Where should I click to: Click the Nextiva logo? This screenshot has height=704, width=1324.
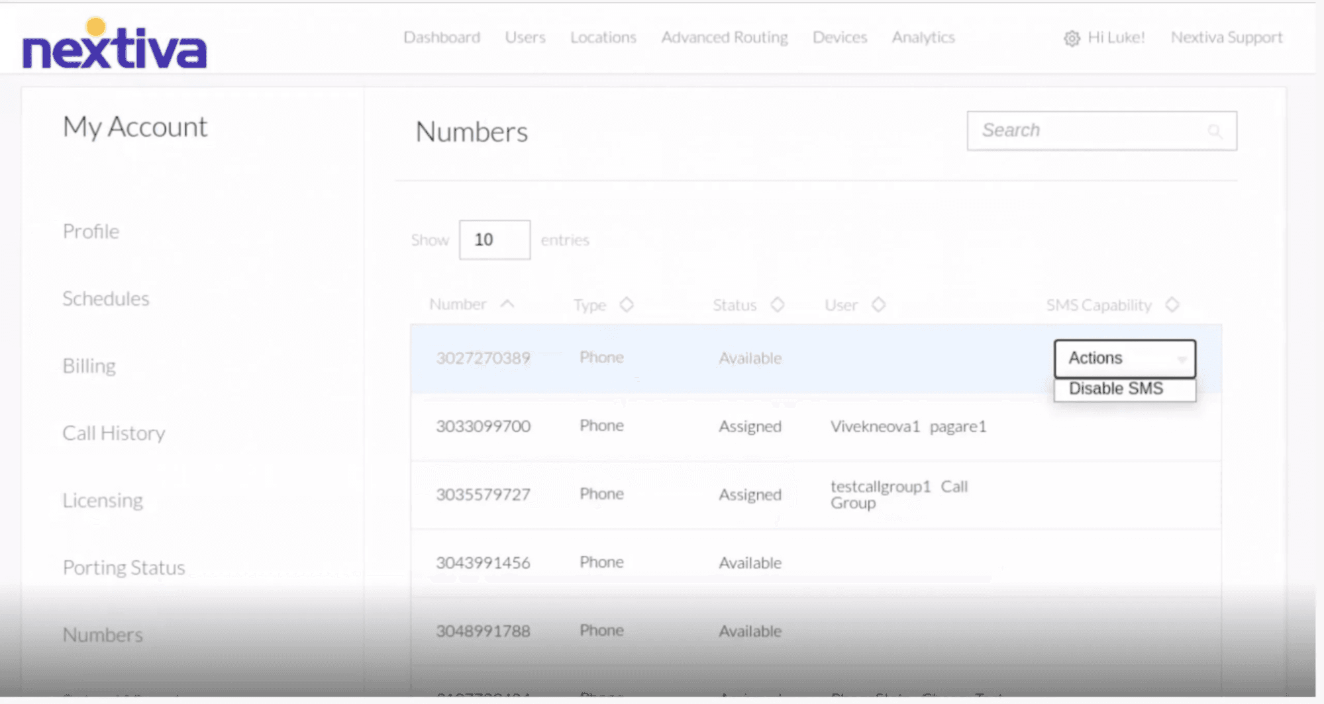(x=114, y=46)
